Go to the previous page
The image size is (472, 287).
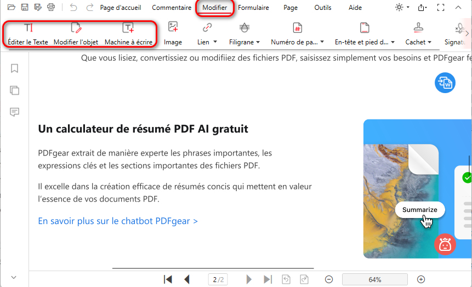click(187, 279)
